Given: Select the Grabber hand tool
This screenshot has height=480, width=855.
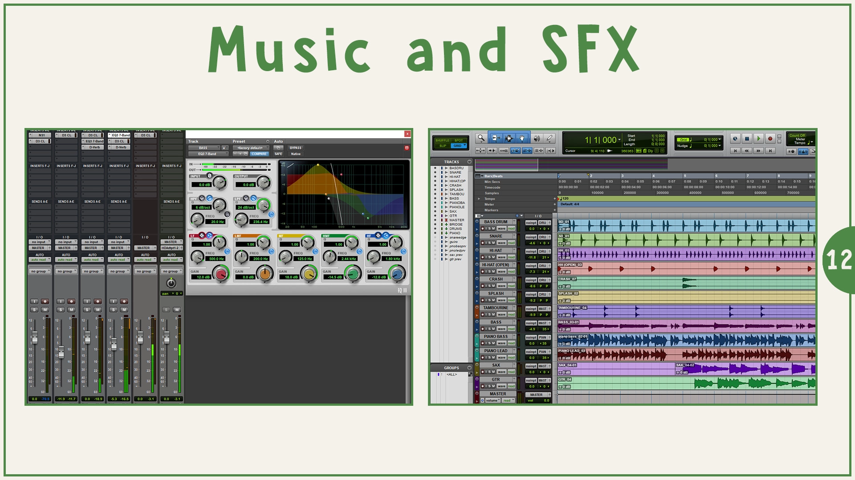Looking at the screenshot, I should point(522,138).
